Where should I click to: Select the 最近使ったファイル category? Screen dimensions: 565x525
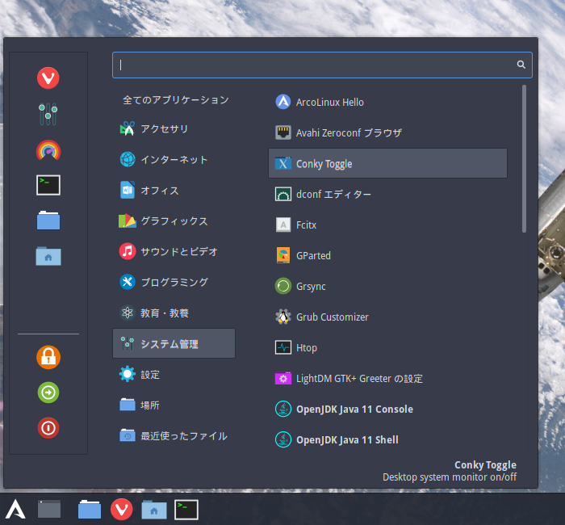[174, 435]
